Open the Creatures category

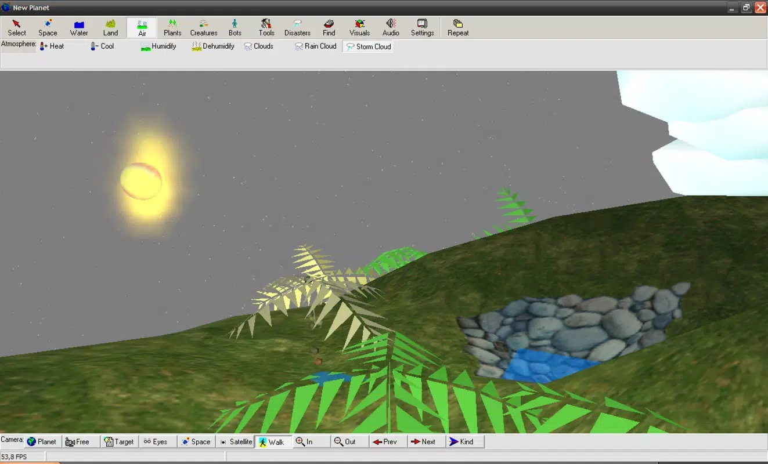[x=204, y=28]
